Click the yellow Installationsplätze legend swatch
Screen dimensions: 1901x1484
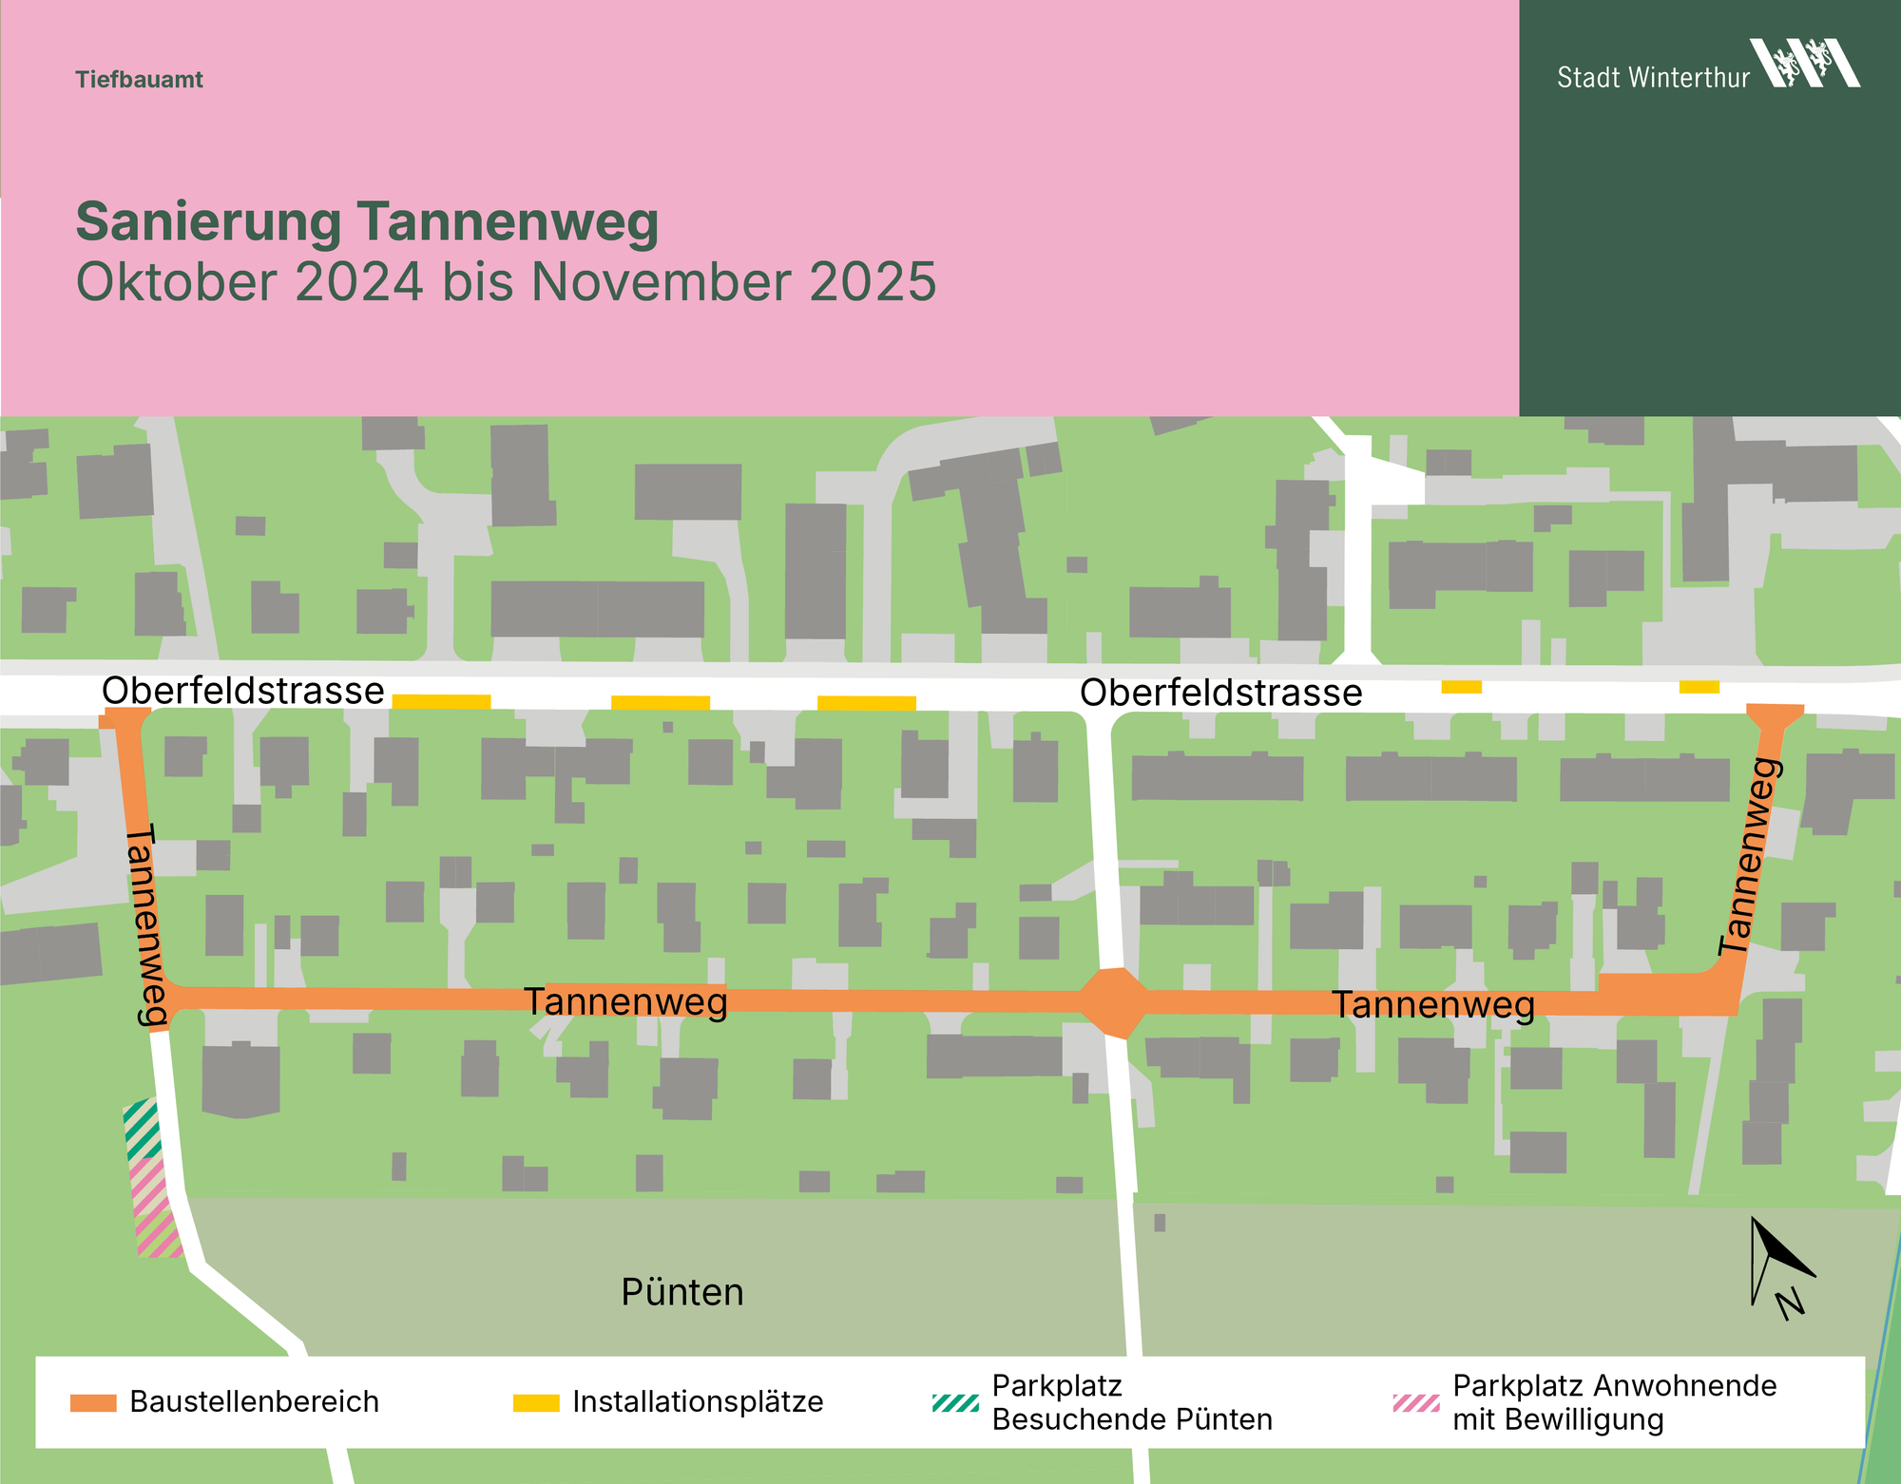(x=536, y=1402)
